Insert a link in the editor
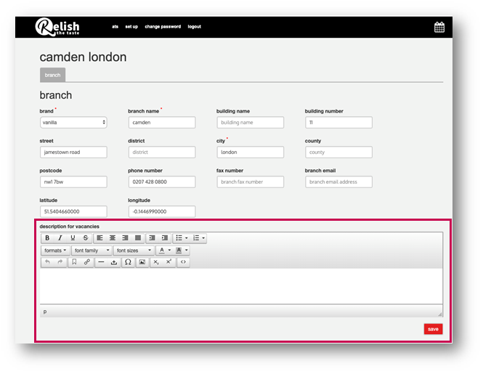483x374 pixels. tap(86, 262)
